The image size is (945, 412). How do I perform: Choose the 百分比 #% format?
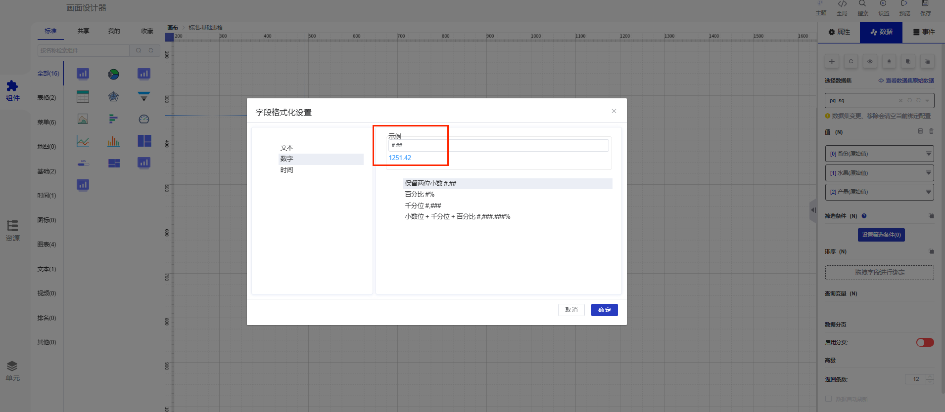coord(420,194)
